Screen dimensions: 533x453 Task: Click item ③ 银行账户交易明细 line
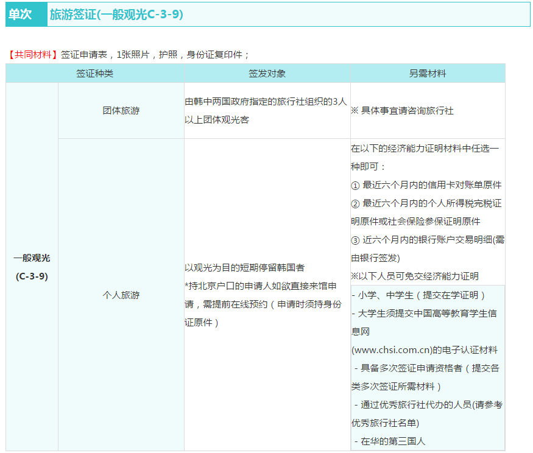tap(426, 239)
